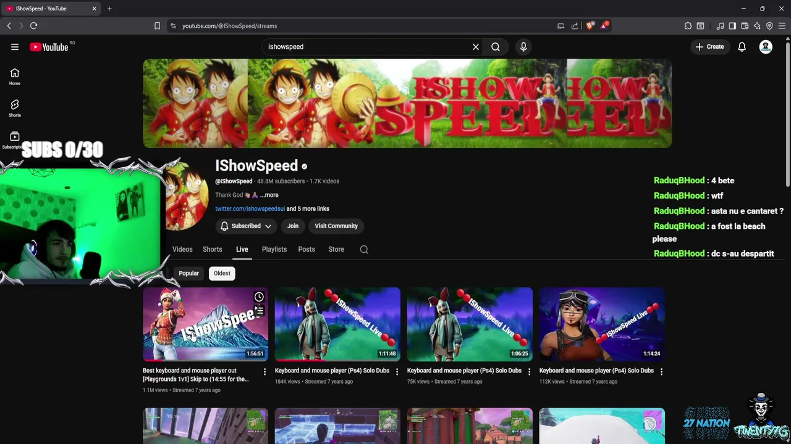Start voice search with the microphone

(523, 47)
